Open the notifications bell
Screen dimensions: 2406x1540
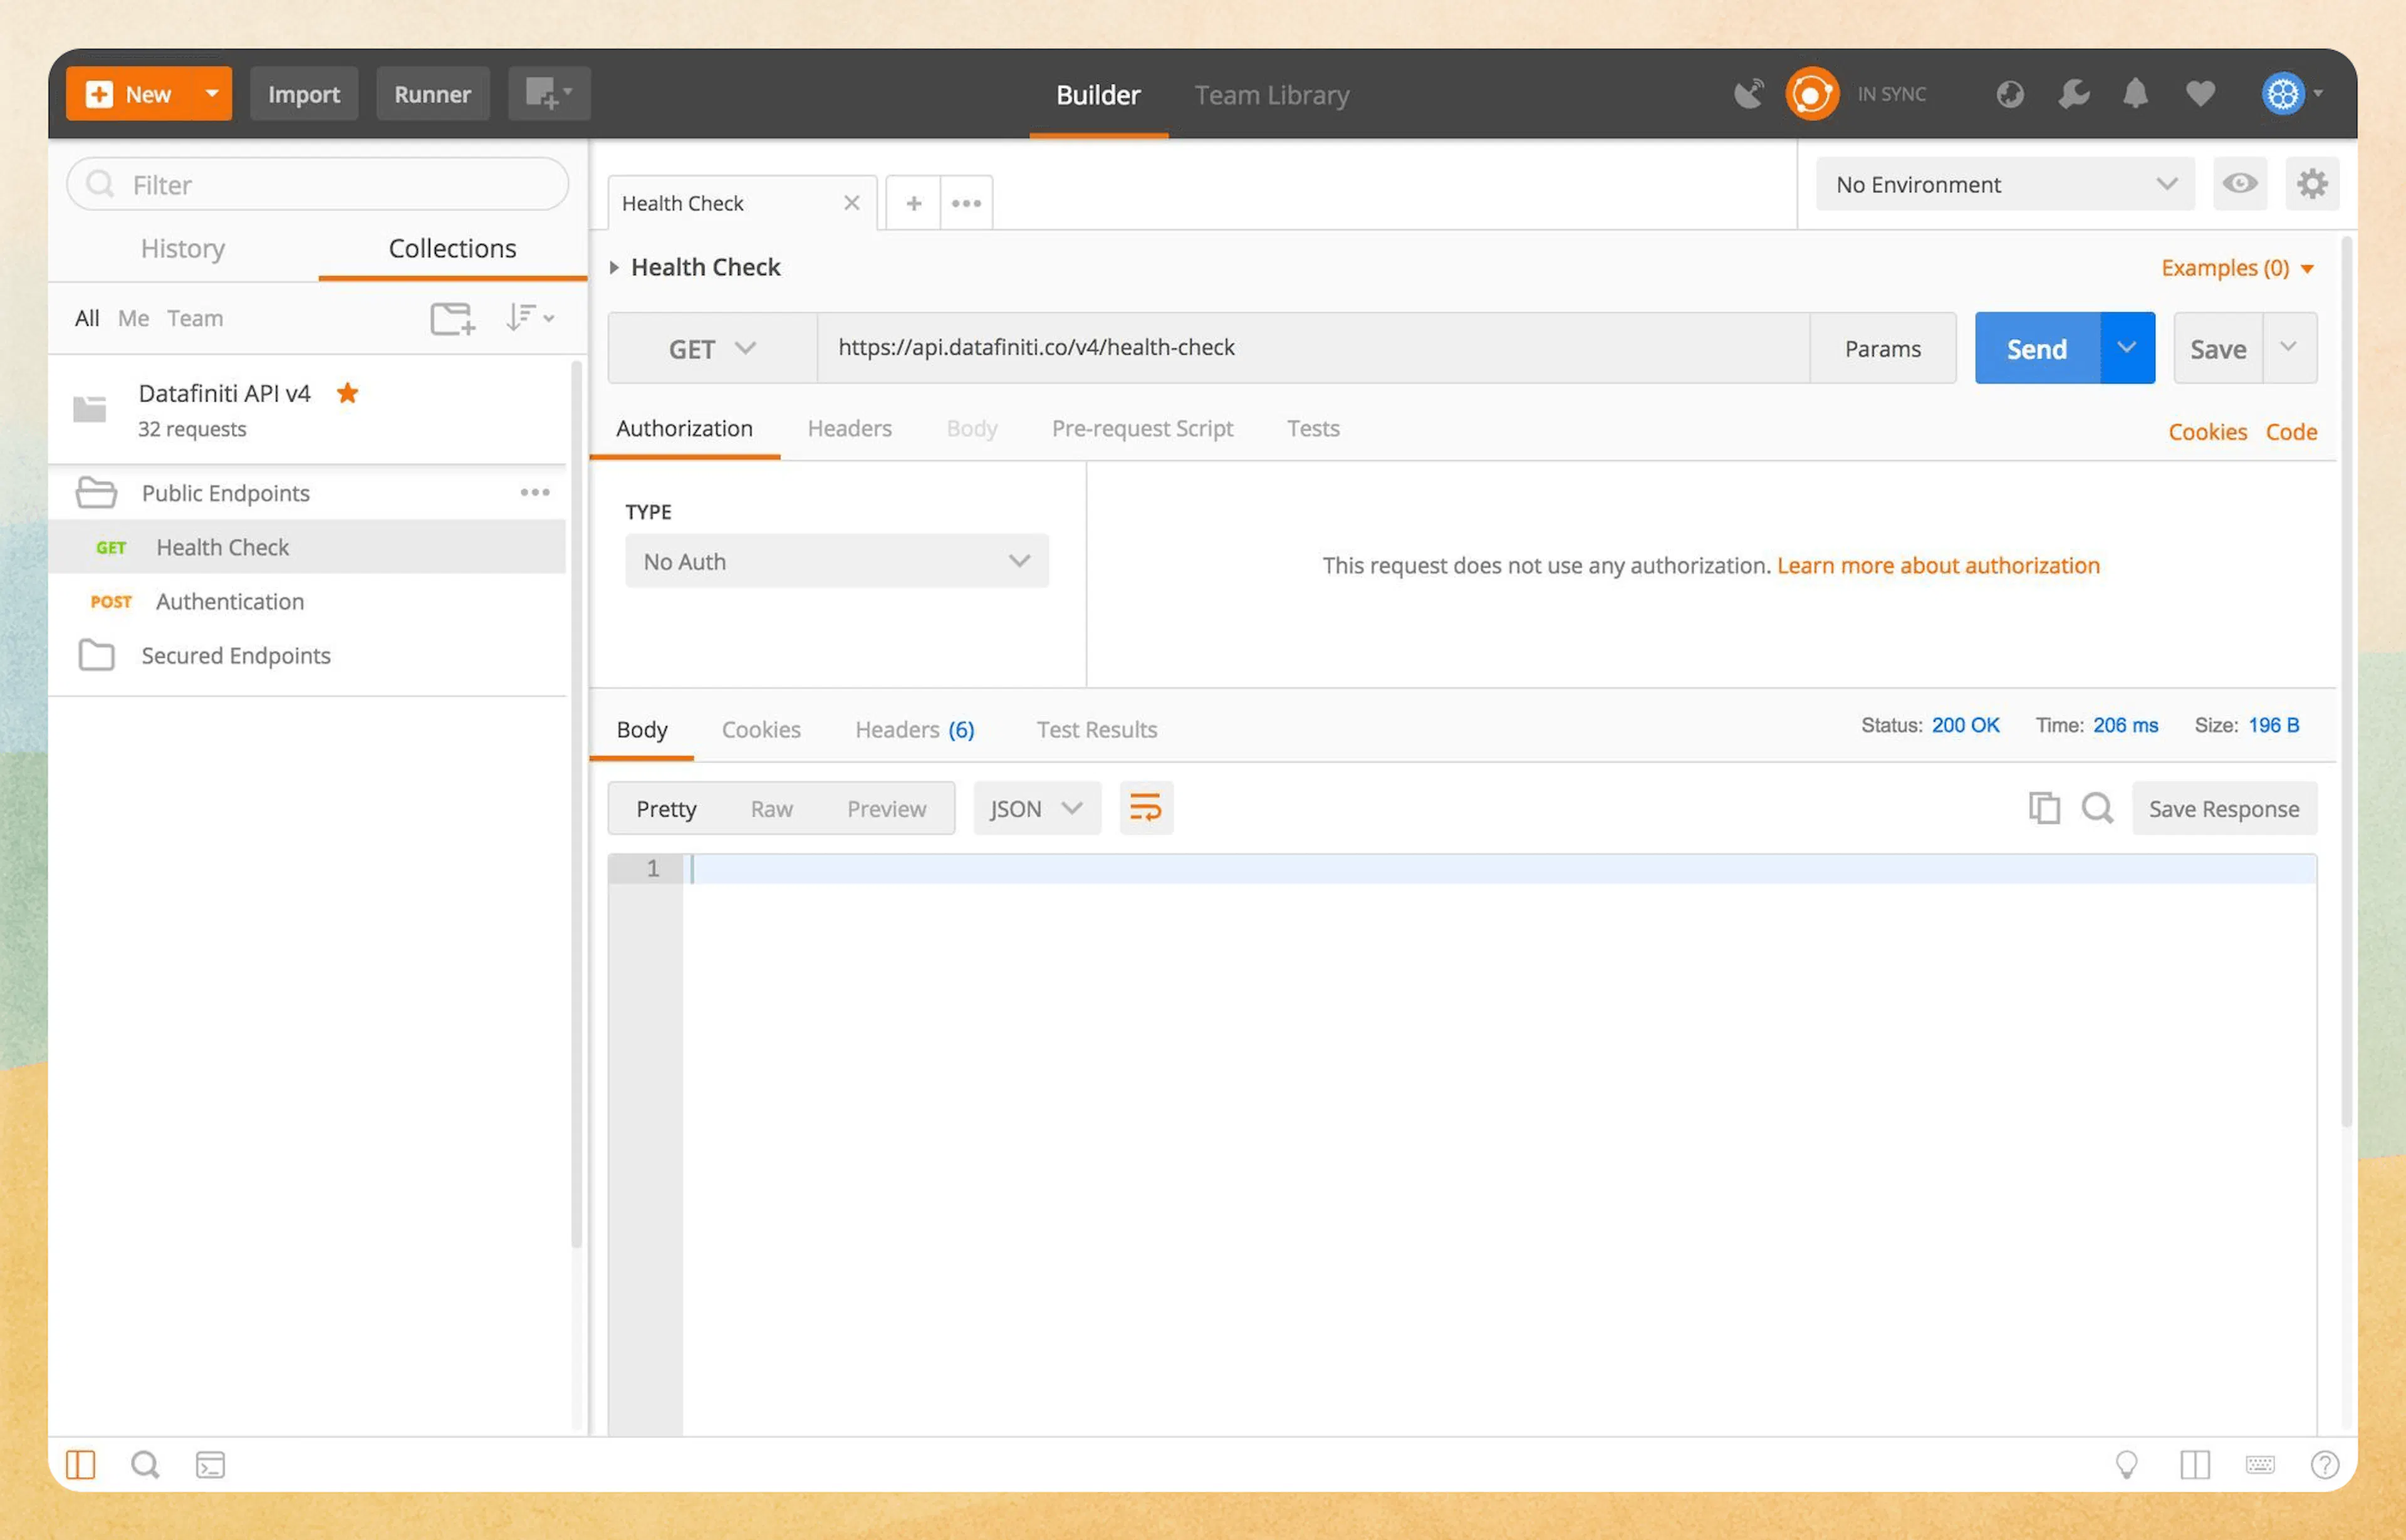tap(2135, 93)
